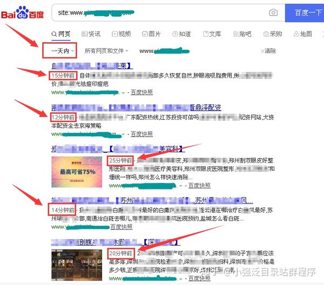
Task: Open the 地图 tab
Action: (303, 34)
